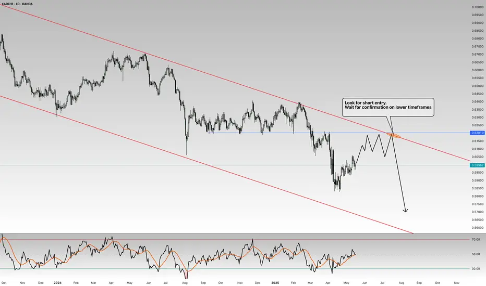This screenshot has height=286, width=486.
Task: Select the blue 0.62019 price label
Action: (477, 133)
